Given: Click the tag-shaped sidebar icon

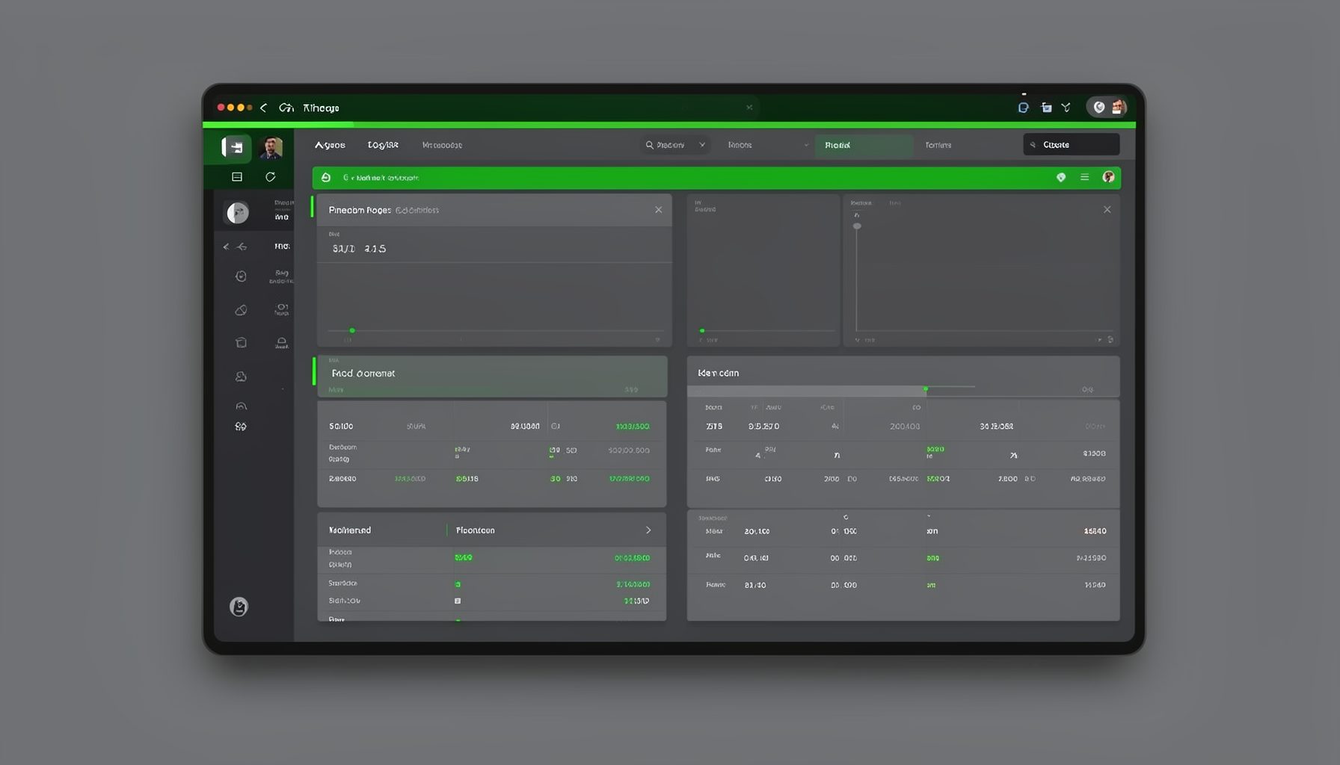Looking at the screenshot, I should click(x=241, y=310).
